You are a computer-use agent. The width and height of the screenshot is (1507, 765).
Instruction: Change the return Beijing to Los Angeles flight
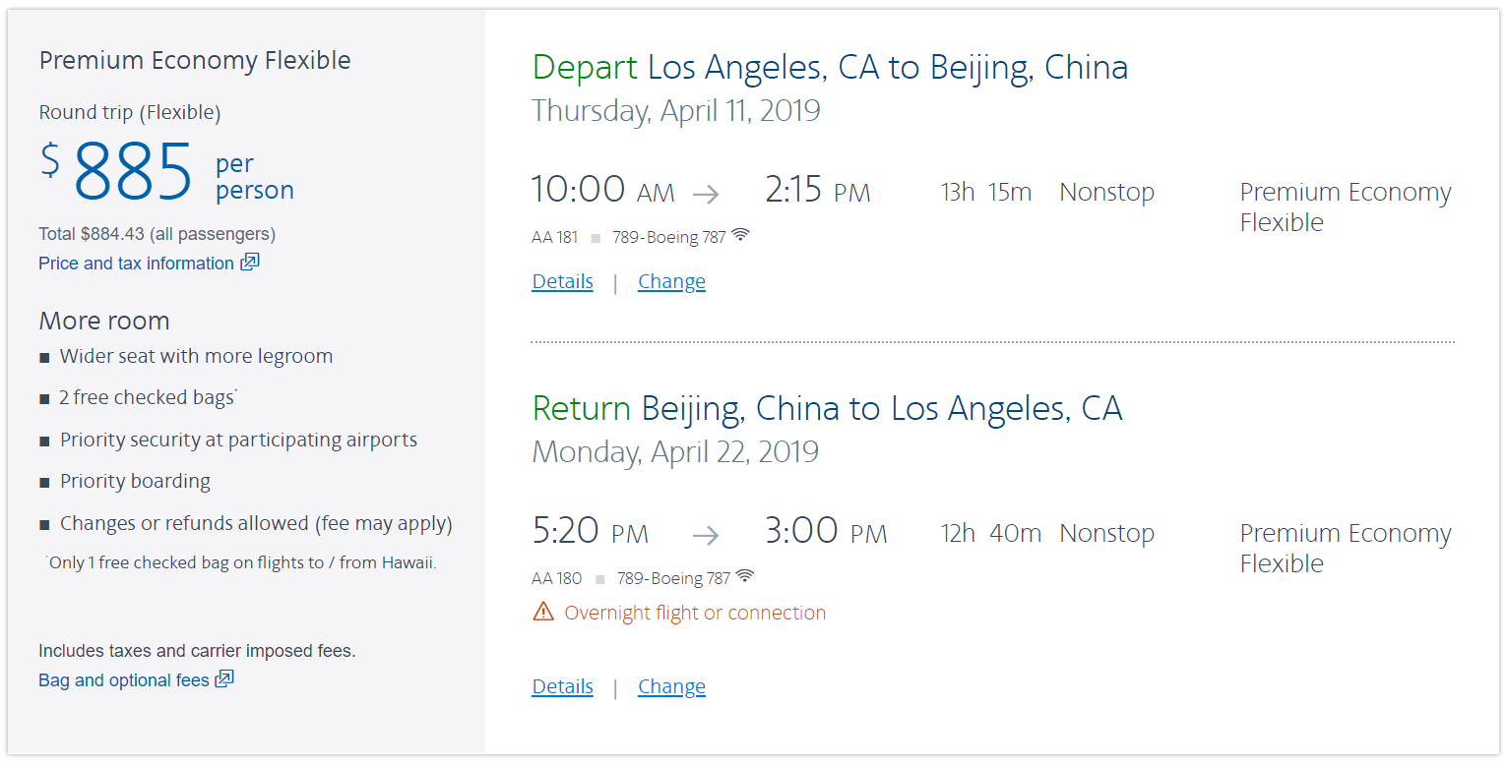(x=671, y=687)
